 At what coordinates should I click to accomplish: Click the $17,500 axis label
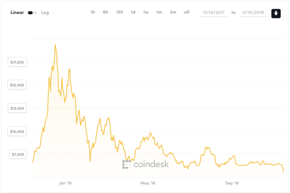(17, 62)
